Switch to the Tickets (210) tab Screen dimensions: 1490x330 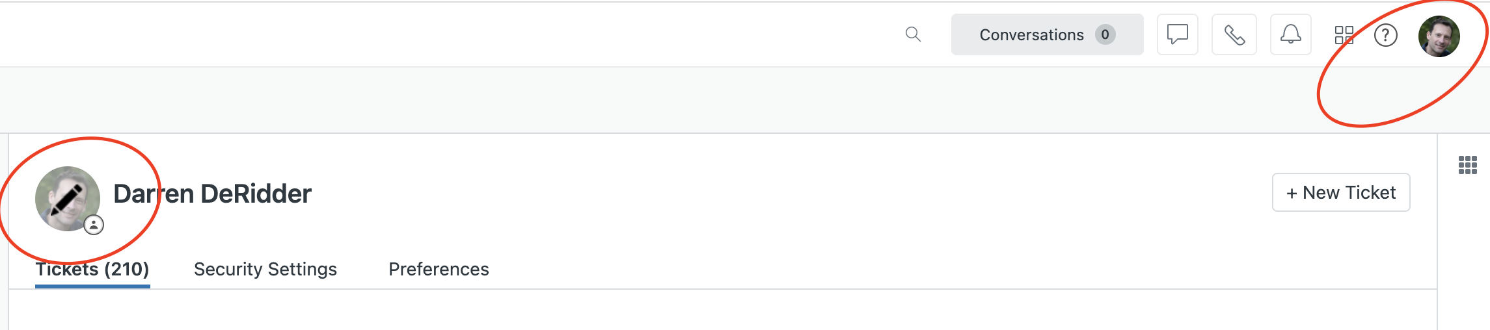pos(92,269)
